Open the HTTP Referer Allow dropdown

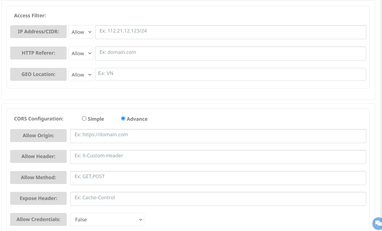pyautogui.click(x=81, y=53)
